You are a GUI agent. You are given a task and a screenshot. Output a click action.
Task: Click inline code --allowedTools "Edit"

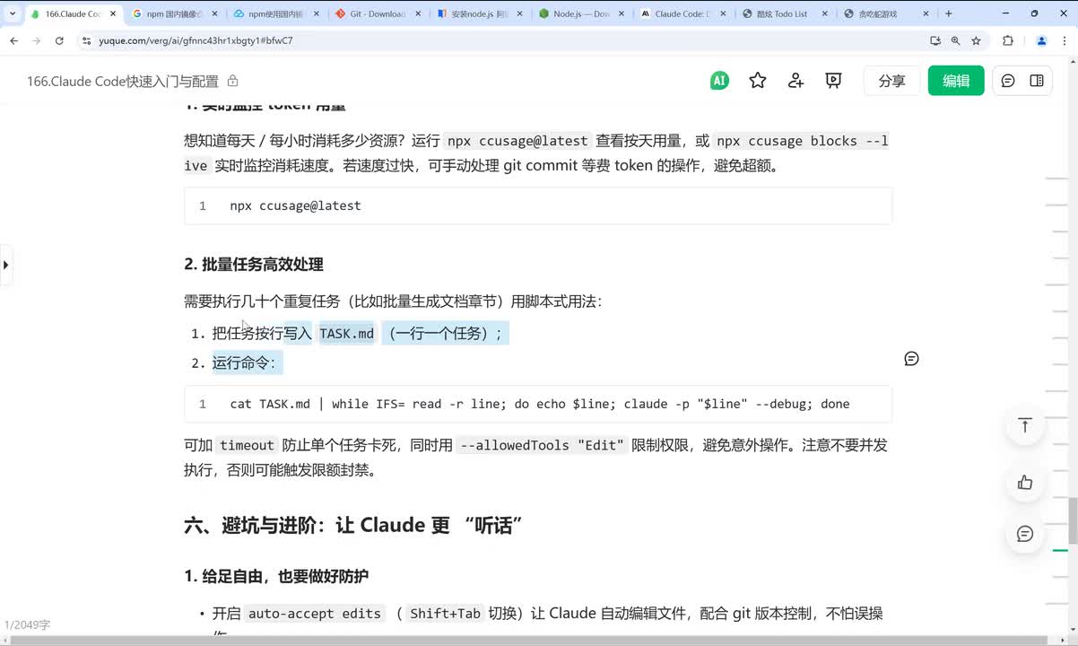542,445
